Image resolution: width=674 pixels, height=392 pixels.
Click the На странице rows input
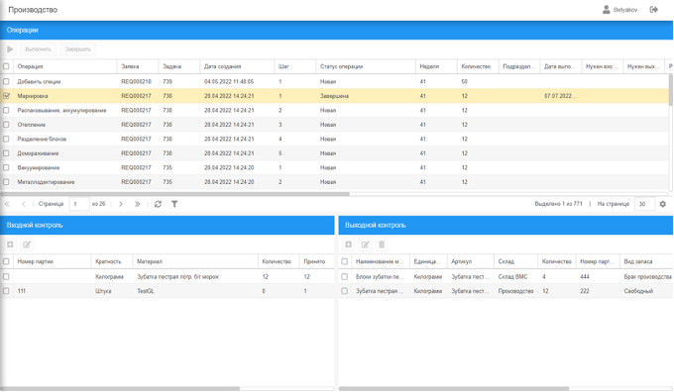(x=644, y=204)
